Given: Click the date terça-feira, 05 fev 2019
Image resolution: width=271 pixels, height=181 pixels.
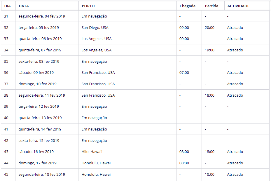Looking at the screenshot, I should click(39, 28).
